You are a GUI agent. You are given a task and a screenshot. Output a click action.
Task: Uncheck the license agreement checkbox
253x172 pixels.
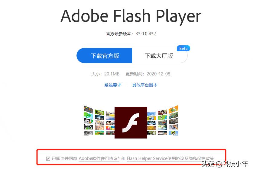click(48, 159)
